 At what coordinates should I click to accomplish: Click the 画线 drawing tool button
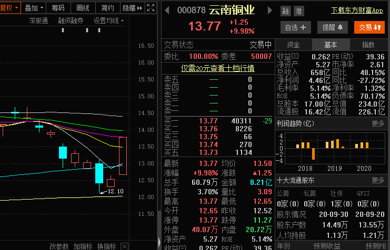tap(83, 8)
